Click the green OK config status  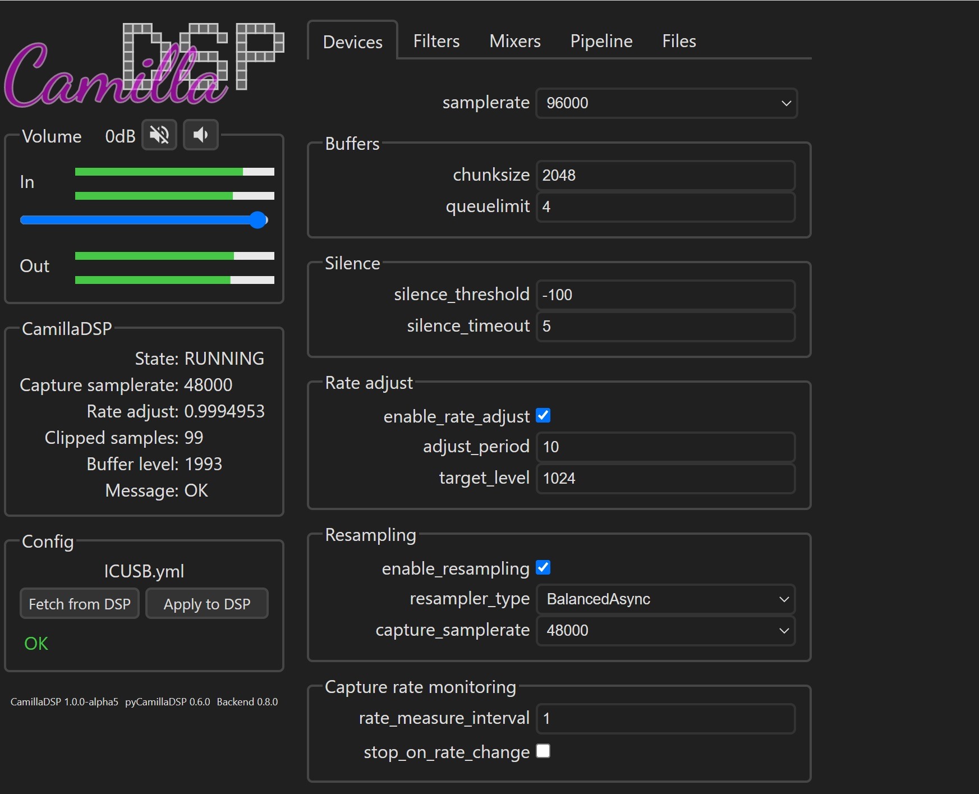pos(36,644)
